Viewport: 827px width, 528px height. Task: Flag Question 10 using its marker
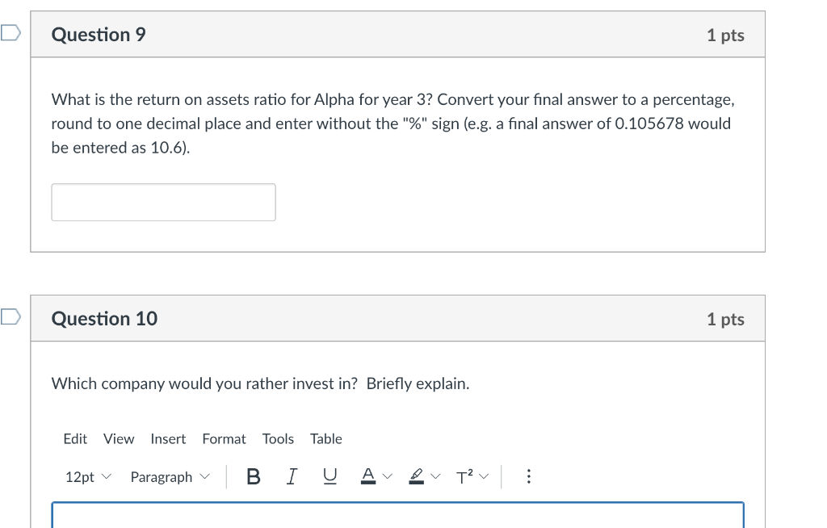[10, 317]
